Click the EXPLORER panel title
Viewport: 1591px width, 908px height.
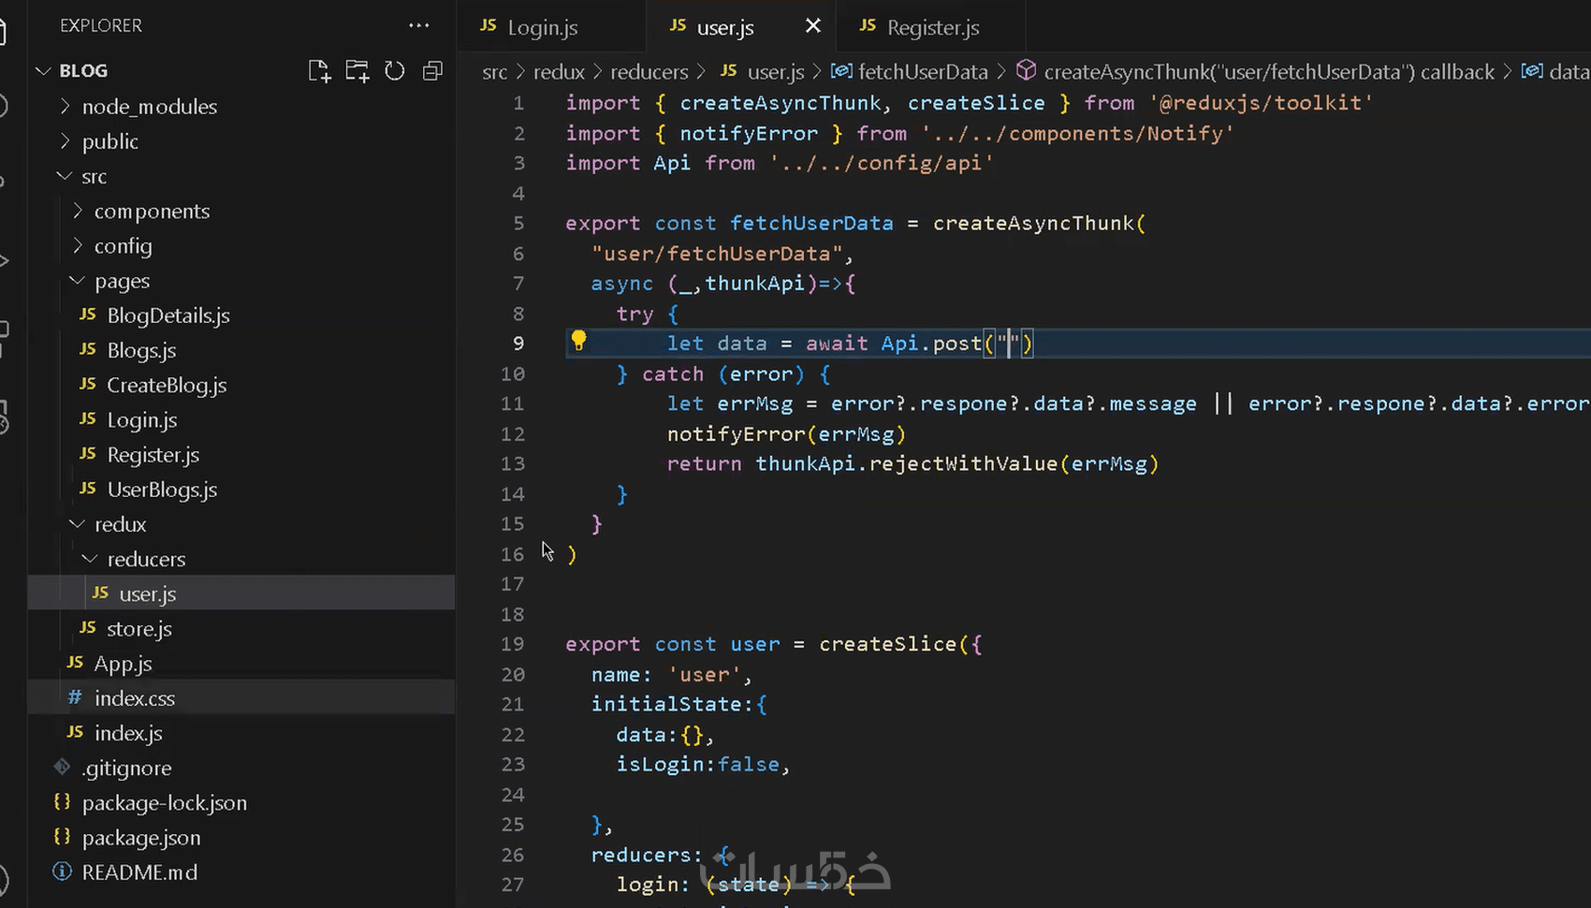(101, 25)
